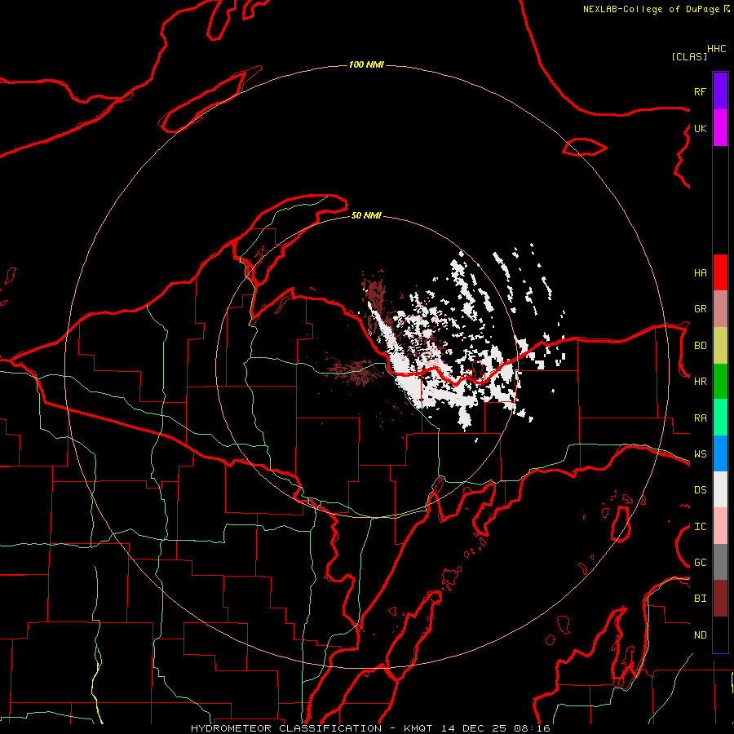Click the HHC product code label
Viewport: 734px width, 734px height.
tap(716, 49)
